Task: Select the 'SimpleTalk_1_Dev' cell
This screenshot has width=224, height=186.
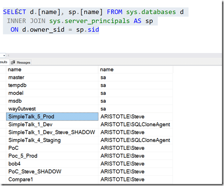Action: (52, 124)
